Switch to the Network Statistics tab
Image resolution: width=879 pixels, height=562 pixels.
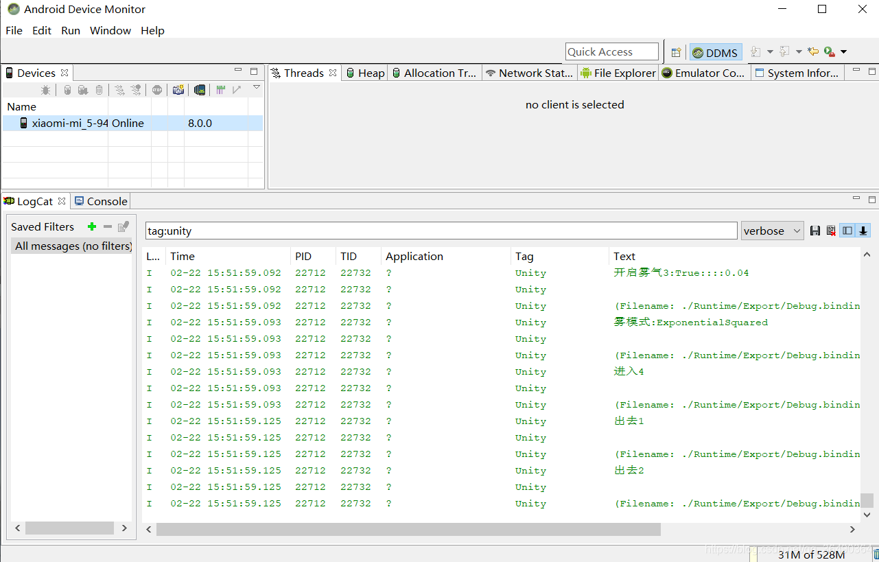[x=529, y=73]
